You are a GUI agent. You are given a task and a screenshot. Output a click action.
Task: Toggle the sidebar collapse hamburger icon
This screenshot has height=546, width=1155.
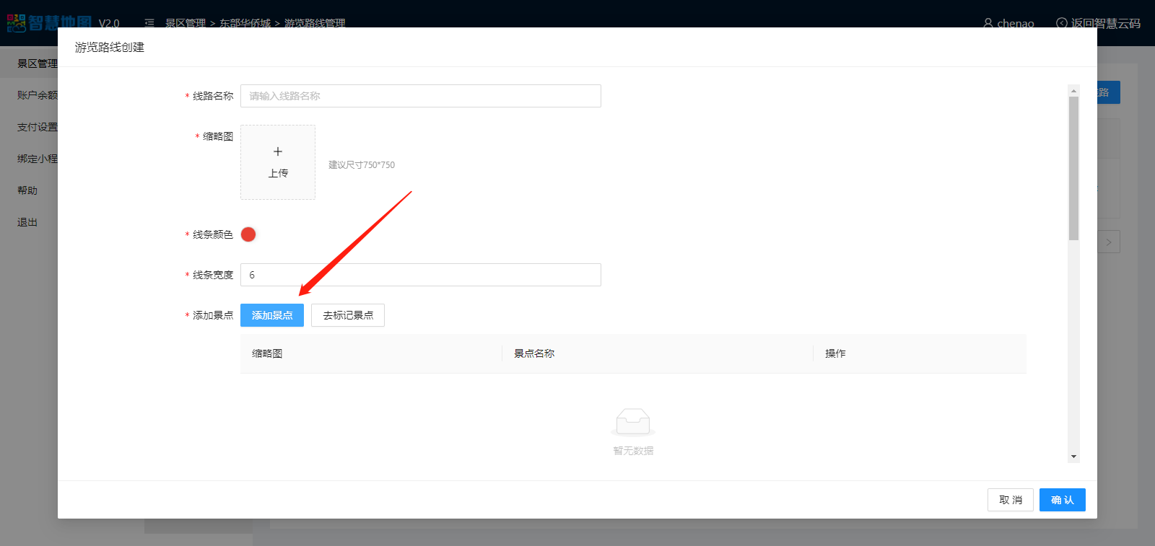pos(149,23)
